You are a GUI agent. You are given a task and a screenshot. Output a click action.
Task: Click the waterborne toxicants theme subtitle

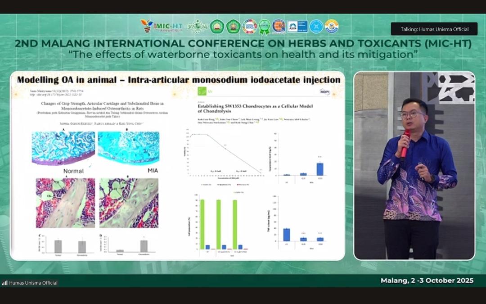click(243, 54)
